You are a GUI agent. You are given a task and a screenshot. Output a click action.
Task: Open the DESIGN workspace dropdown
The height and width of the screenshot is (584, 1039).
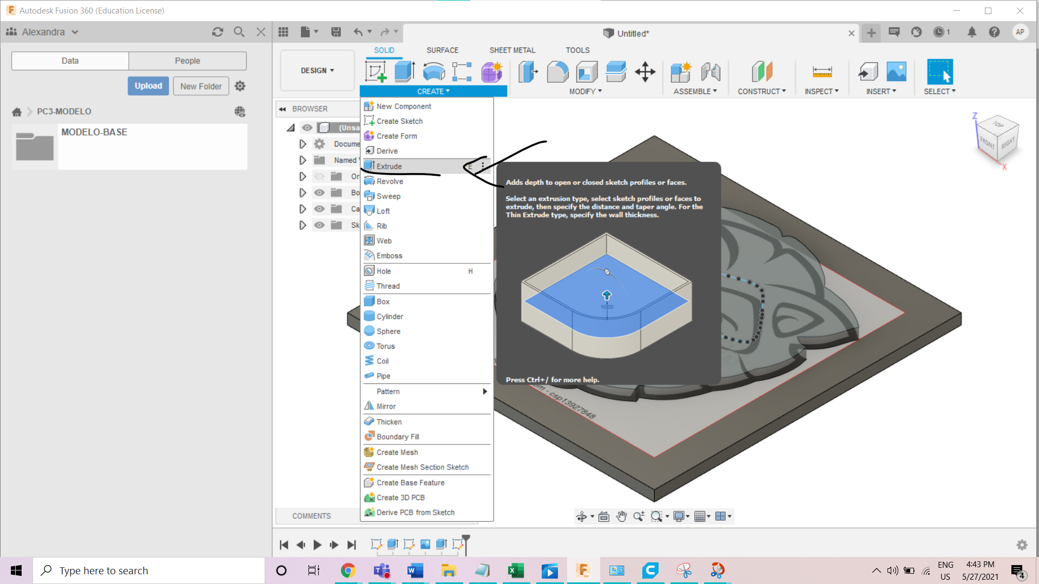pos(317,70)
